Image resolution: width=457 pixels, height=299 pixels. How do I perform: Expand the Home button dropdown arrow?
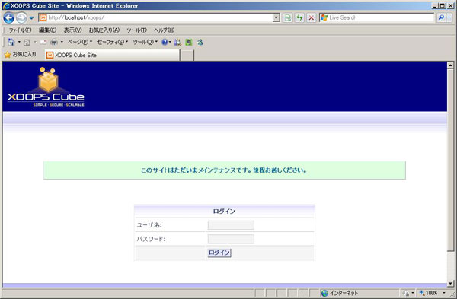tap(19, 42)
